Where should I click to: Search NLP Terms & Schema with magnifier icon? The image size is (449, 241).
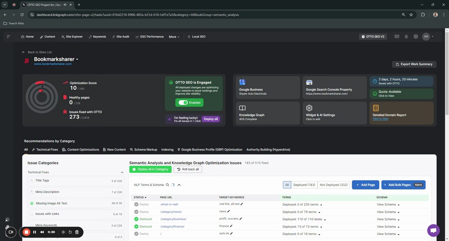pos(168,185)
